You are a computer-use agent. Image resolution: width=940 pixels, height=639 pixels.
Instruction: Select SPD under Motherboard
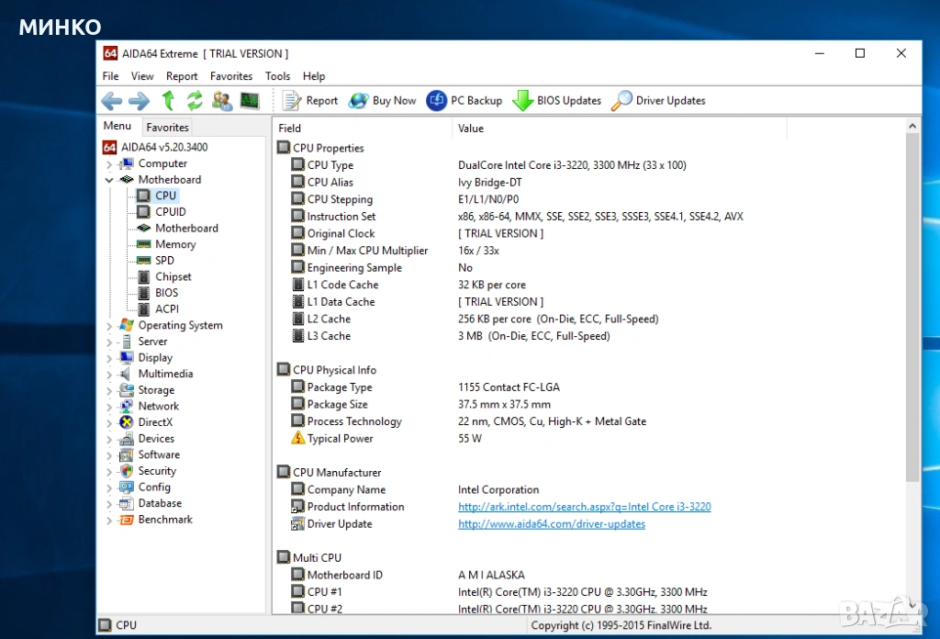pos(164,261)
